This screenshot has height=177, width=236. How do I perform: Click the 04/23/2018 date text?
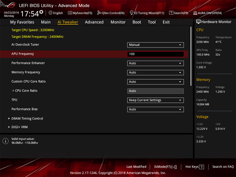click(11, 12)
